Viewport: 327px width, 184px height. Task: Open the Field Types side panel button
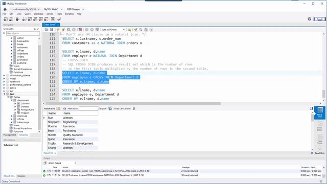point(320,139)
